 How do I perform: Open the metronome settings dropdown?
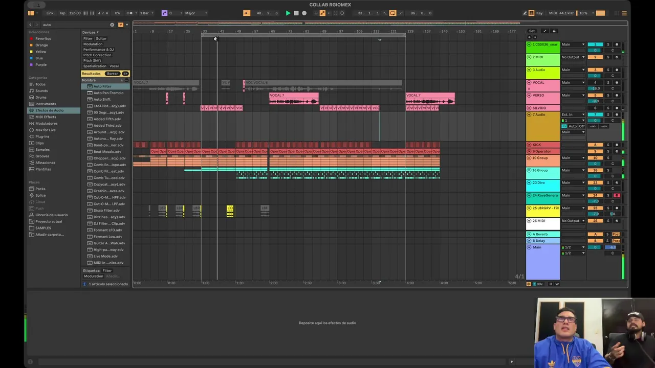coord(135,13)
